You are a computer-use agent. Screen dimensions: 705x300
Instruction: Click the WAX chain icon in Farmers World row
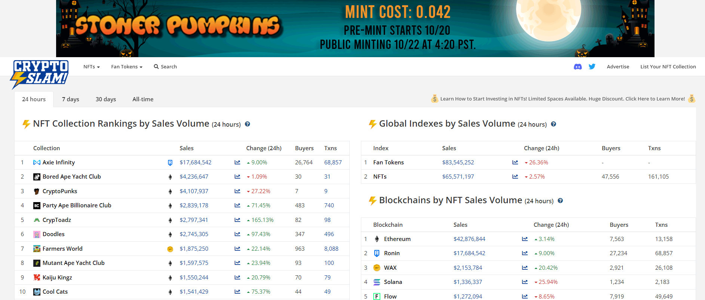(170, 249)
